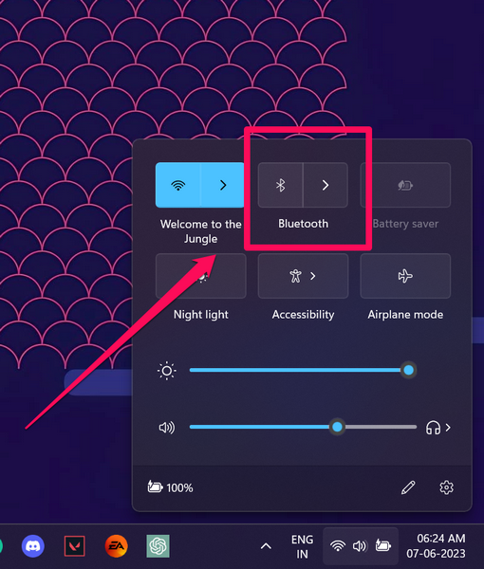The image size is (484, 569).
Task: Show hidden icons with the tray chevron
Action: (x=266, y=546)
